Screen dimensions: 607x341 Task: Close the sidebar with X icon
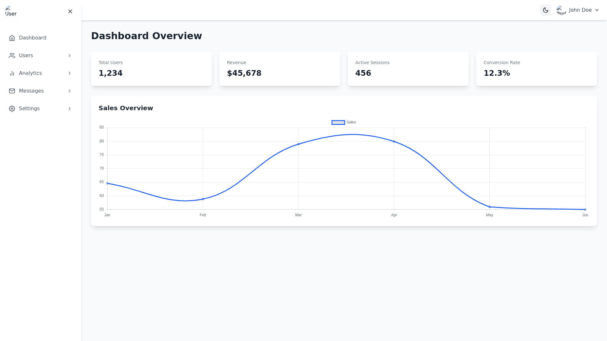(70, 11)
